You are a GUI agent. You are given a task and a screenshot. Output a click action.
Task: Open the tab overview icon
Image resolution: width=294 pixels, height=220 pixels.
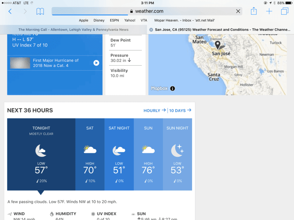[x=284, y=11]
